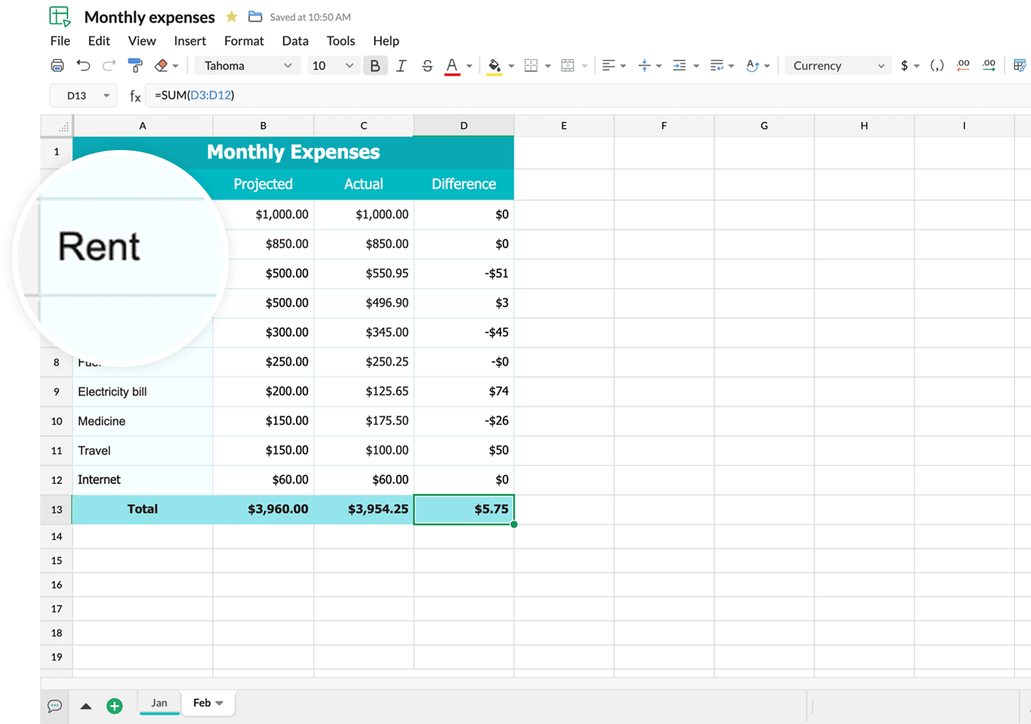Image resolution: width=1031 pixels, height=724 pixels.
Task: Add a new sheet
Action: [115, 705]
